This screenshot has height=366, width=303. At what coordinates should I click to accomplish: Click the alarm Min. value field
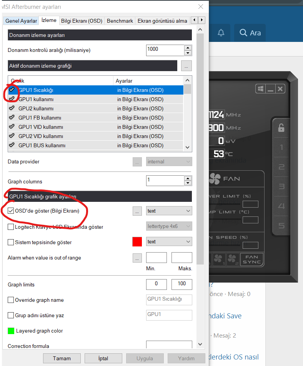click(x=156, y=258)
